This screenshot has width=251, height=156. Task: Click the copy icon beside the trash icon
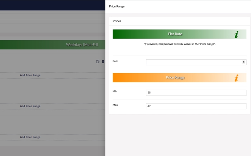click(98, 61)
